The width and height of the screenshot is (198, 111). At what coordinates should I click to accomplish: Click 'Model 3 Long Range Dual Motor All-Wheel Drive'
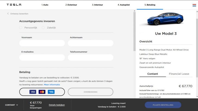tap(164, 50)
